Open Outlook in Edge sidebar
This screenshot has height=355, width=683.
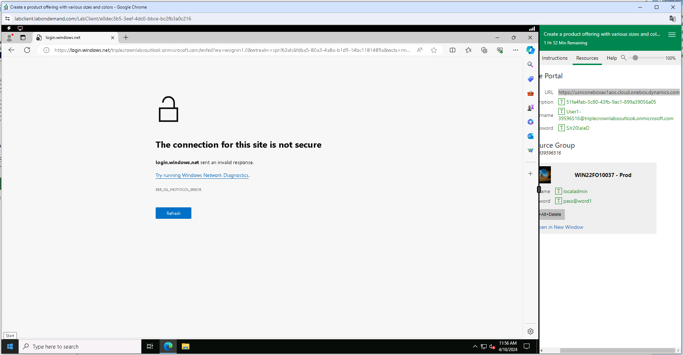[531, 136]
